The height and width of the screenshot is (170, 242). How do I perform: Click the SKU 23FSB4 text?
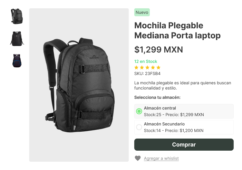point(147,74)
